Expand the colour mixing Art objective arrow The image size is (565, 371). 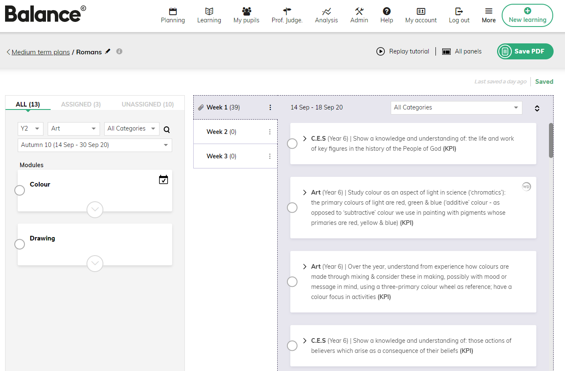pyautogui.click(x=305, y=267)
